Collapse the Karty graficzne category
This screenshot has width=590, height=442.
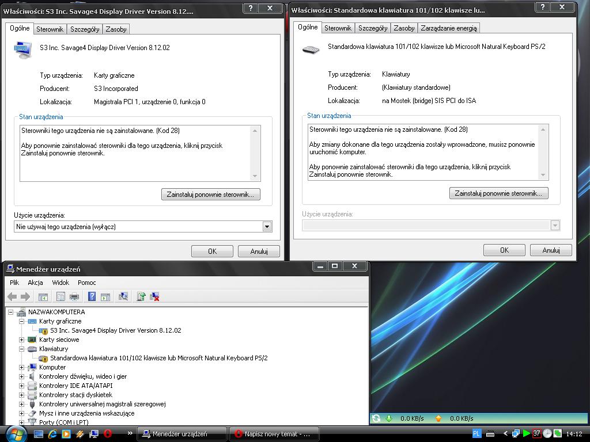pos(21,321)
